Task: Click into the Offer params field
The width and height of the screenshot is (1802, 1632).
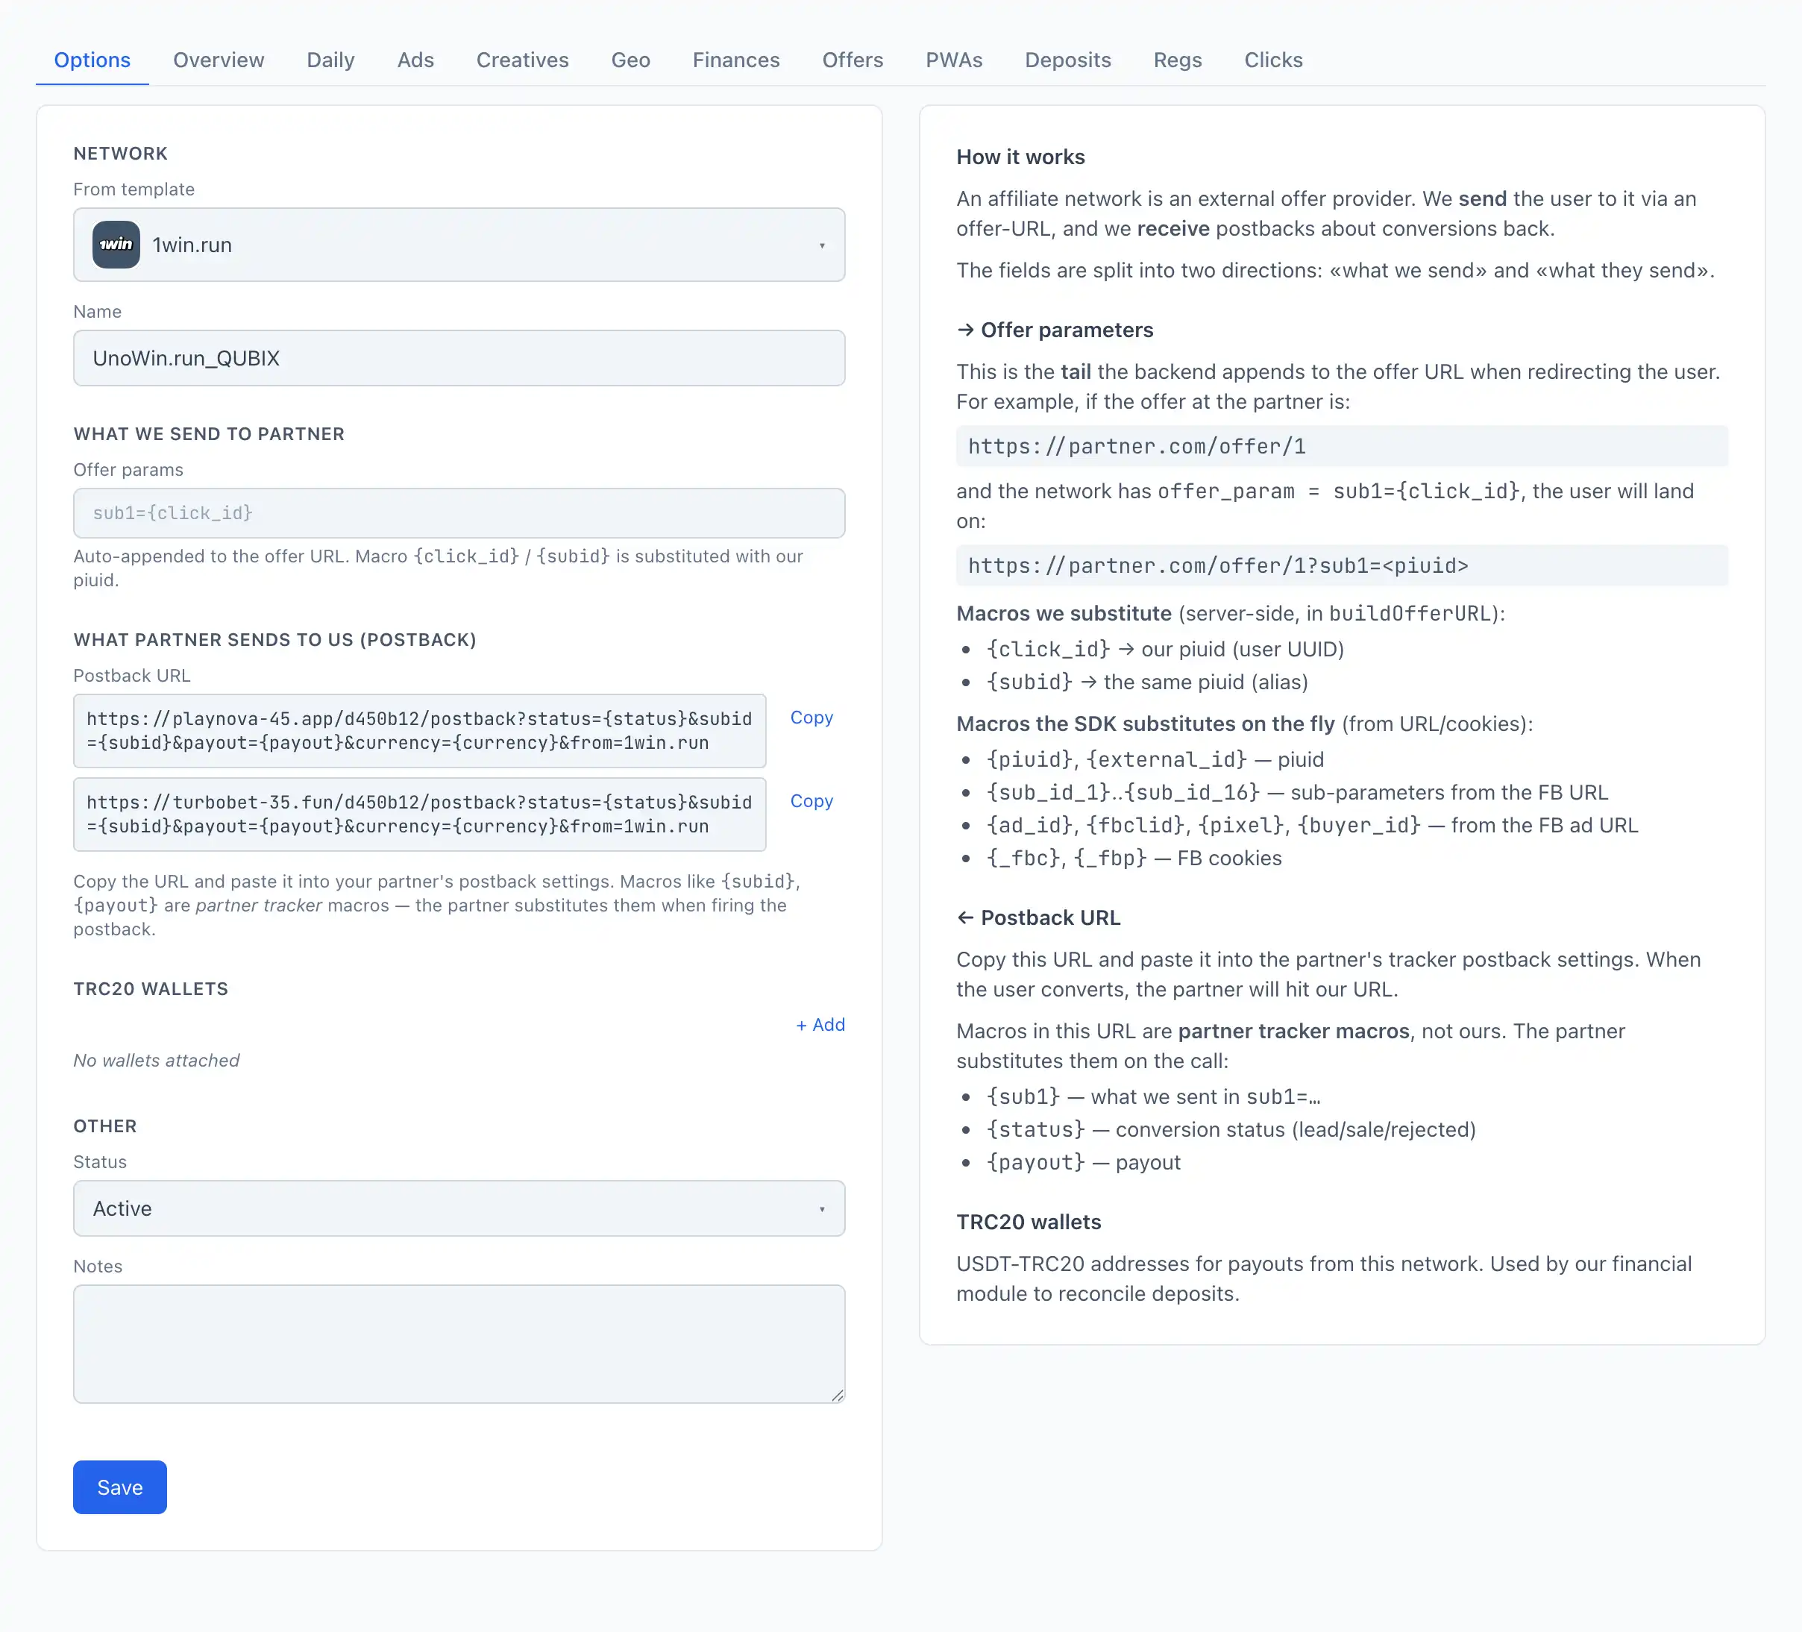Action: 459,513
